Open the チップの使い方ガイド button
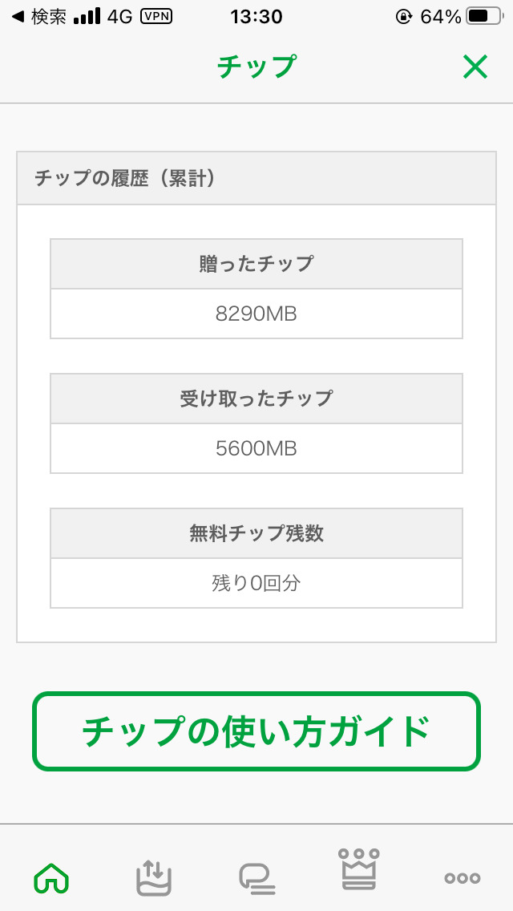The image size is (513, 911). tap(256, 731)
